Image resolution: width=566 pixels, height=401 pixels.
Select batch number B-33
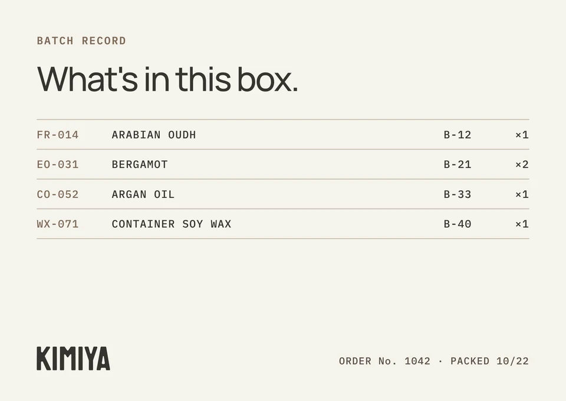point(458,194)
